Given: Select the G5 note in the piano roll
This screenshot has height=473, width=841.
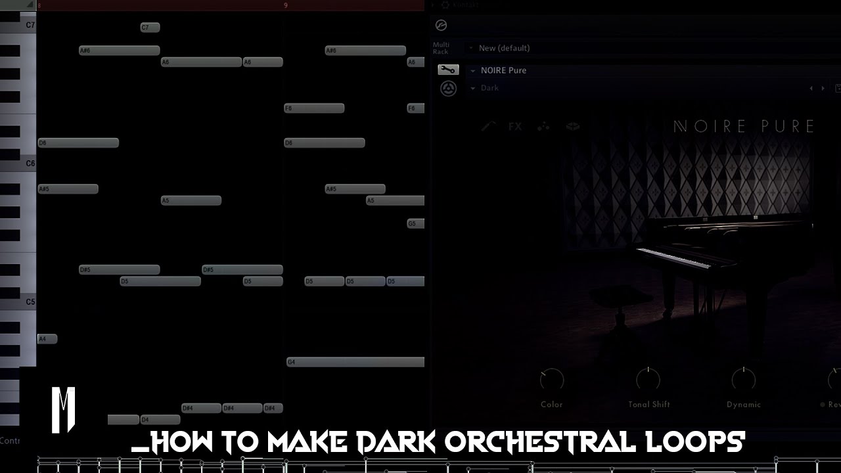Looking at the screenshot, I should (415, 223).
